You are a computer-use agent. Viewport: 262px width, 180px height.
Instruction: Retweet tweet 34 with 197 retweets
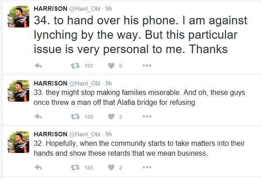point(75,66)
